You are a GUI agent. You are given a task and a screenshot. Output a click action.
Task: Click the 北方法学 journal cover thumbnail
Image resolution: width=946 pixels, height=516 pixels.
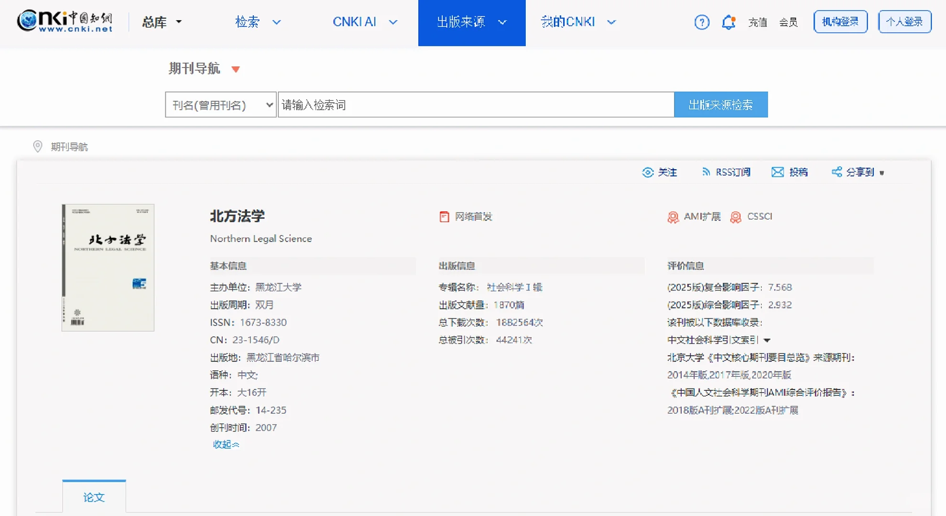pyautogui.click(x=108, y=268)
